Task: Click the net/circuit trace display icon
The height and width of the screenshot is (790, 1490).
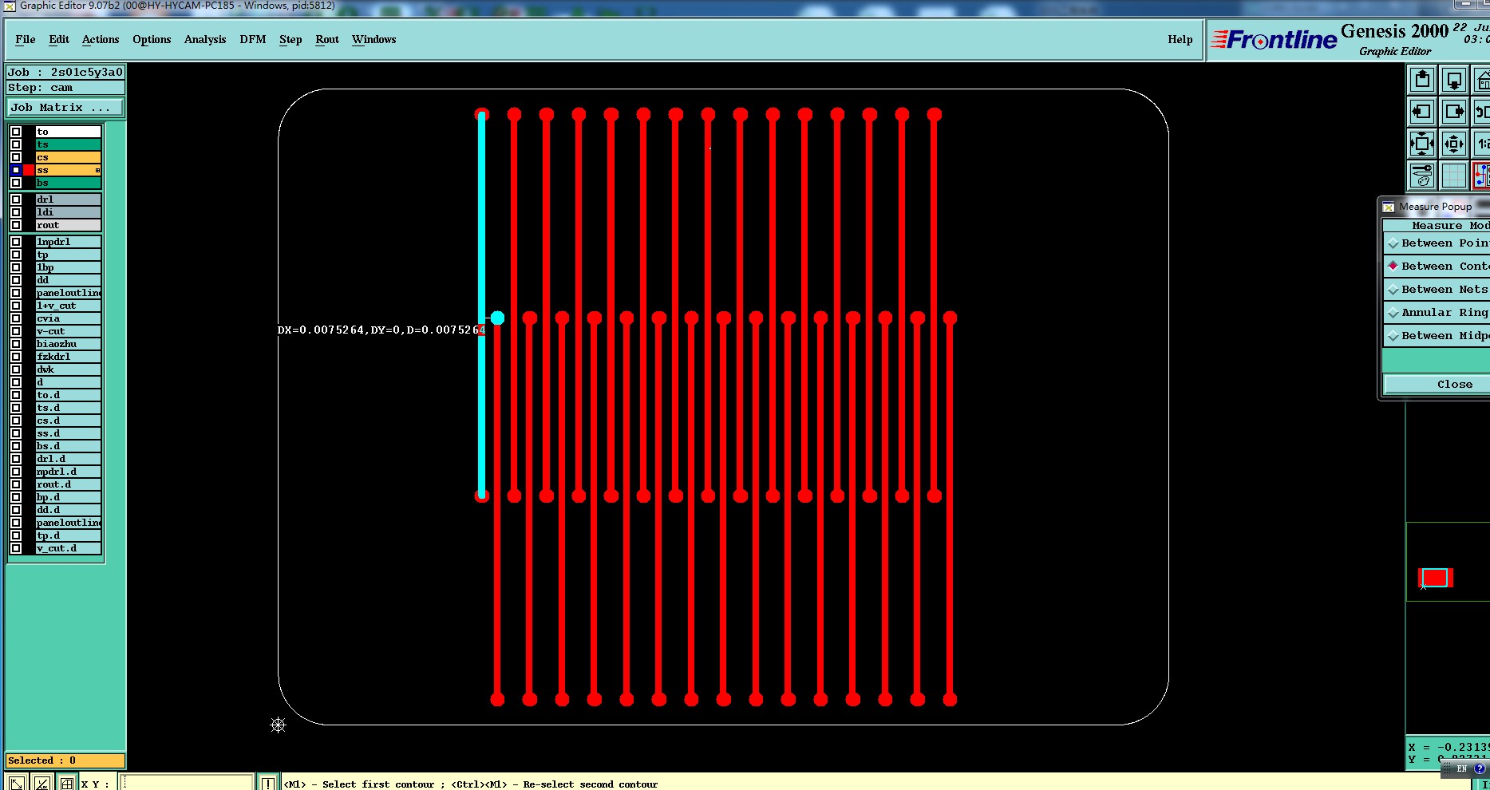Action: click(x=1482, y=176)
